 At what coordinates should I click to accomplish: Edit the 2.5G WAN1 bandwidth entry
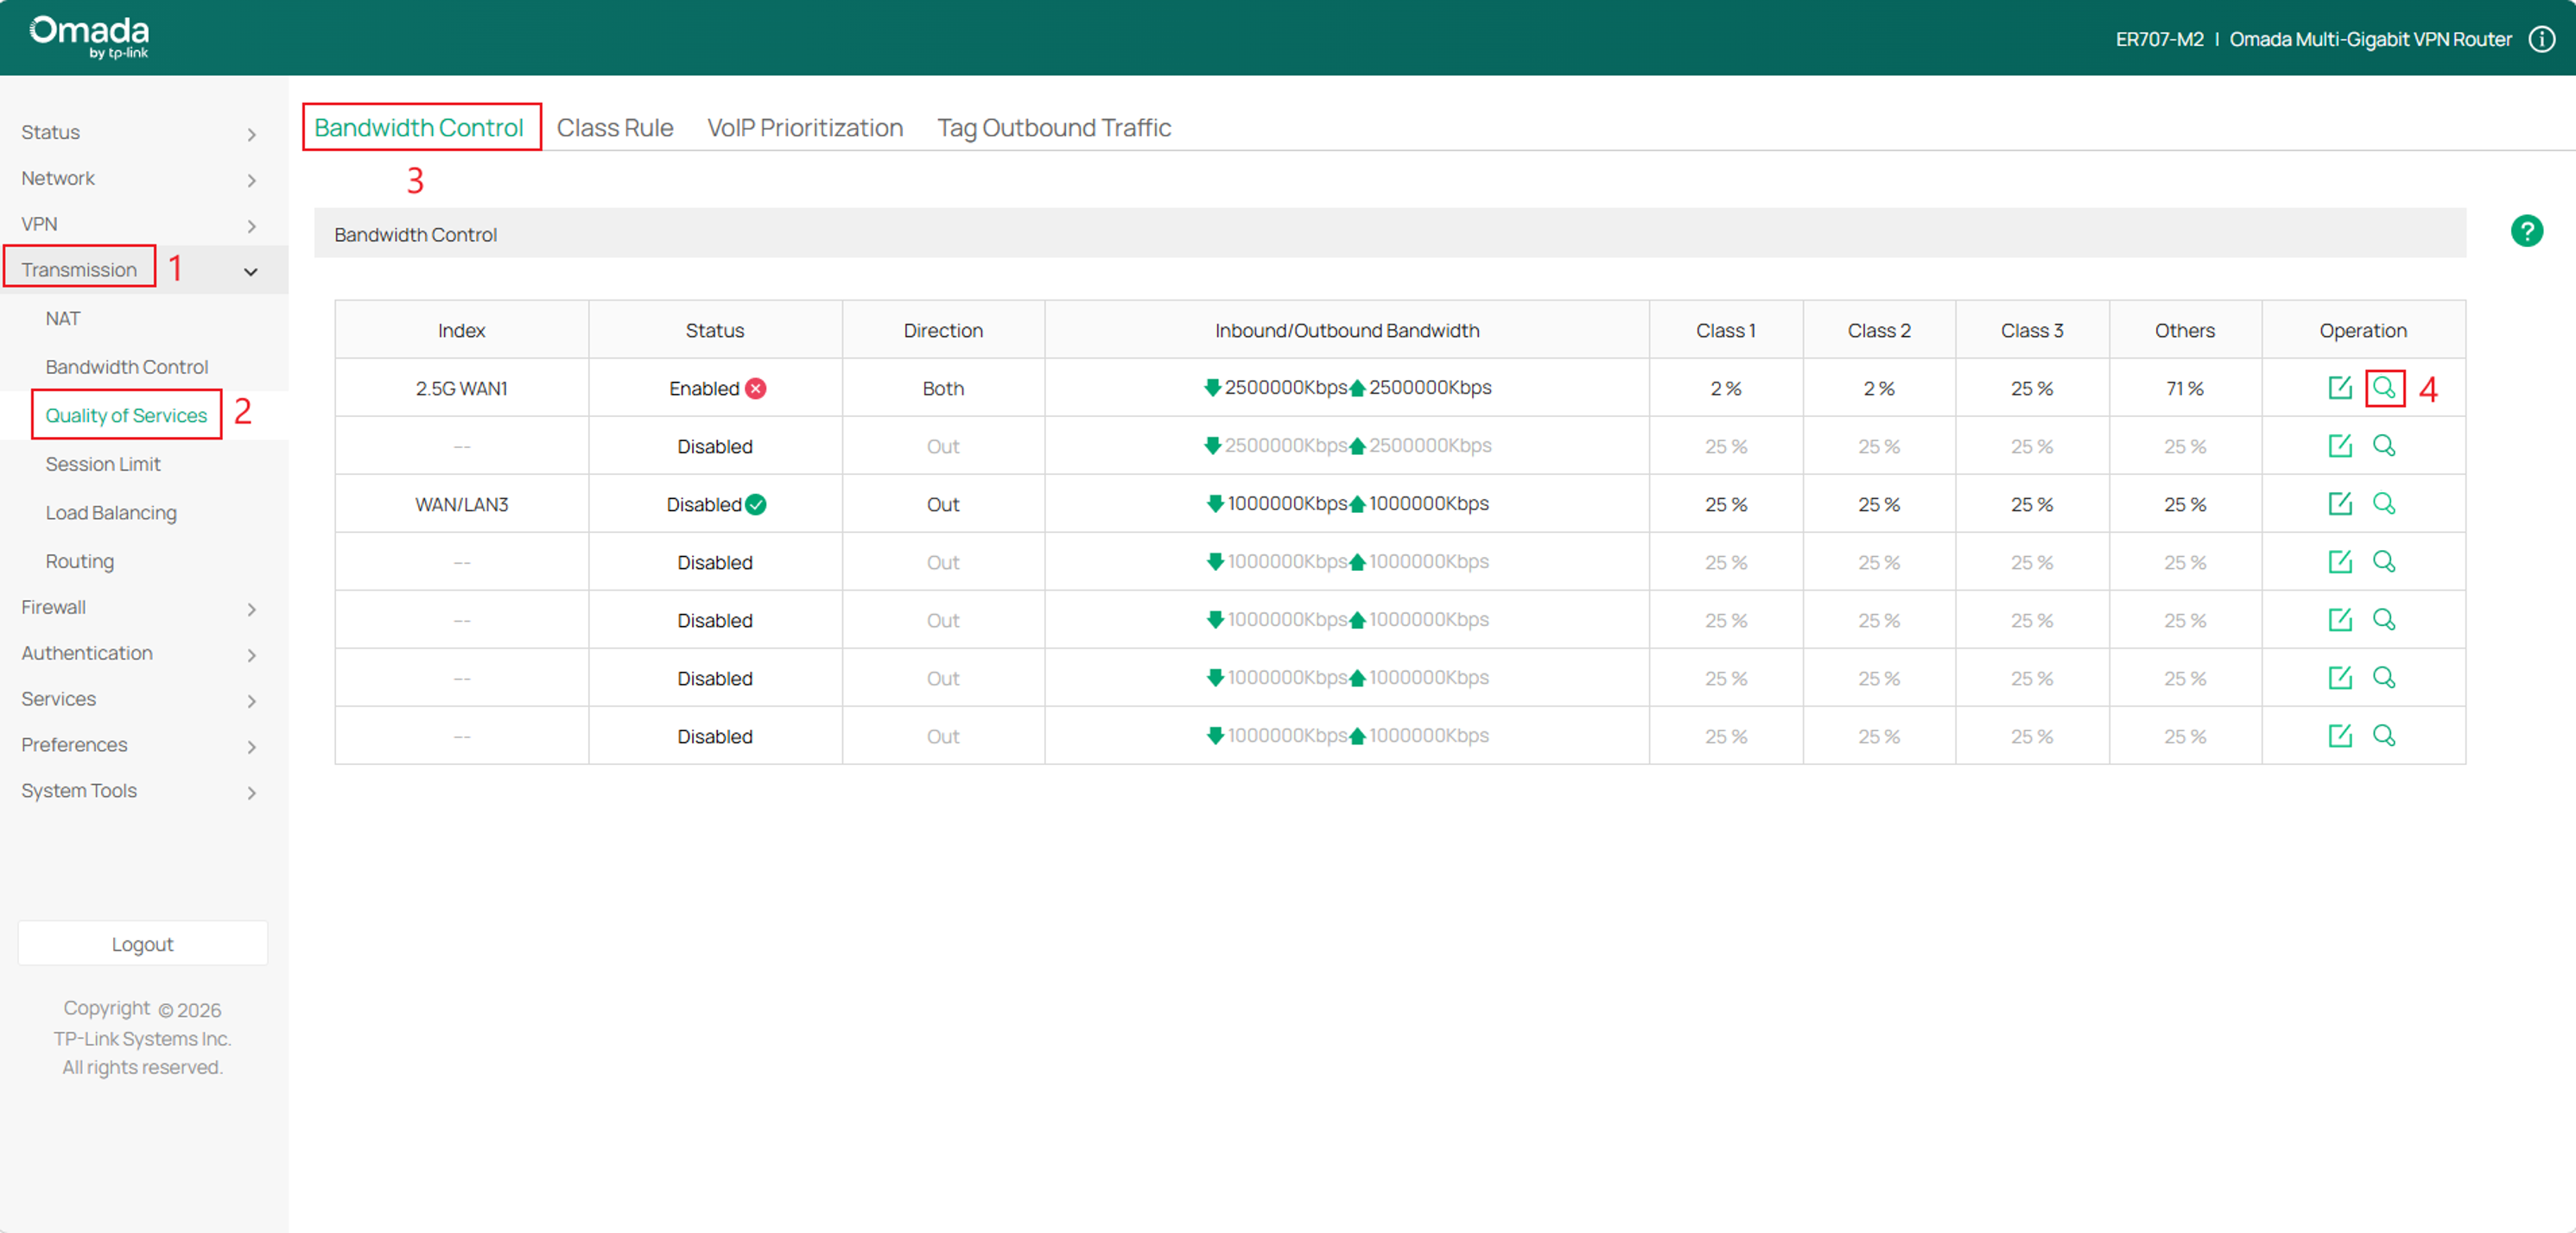tap(2339, 388)
